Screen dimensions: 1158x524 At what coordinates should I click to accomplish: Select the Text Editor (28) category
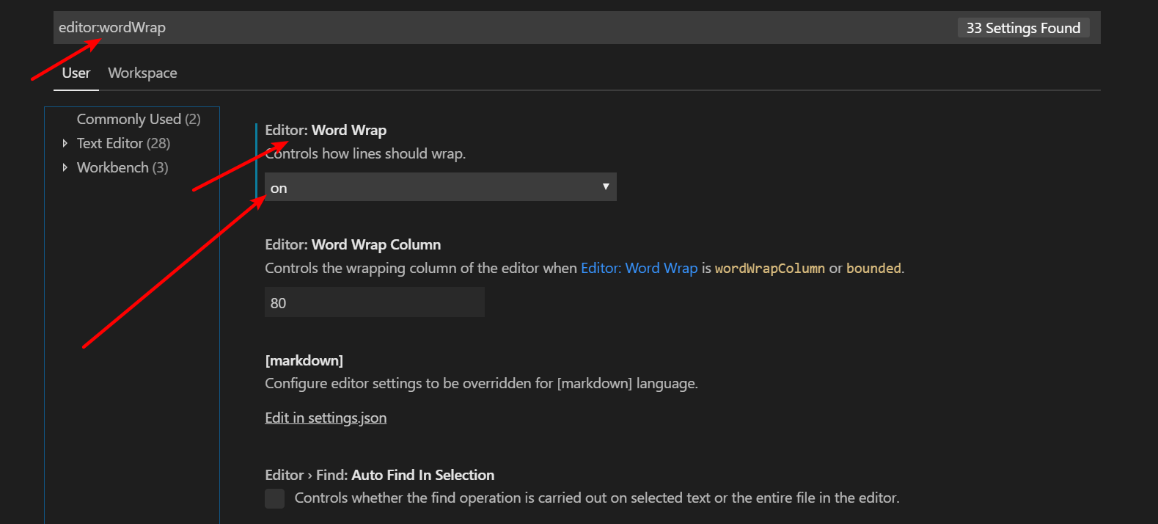coord(123,143)
